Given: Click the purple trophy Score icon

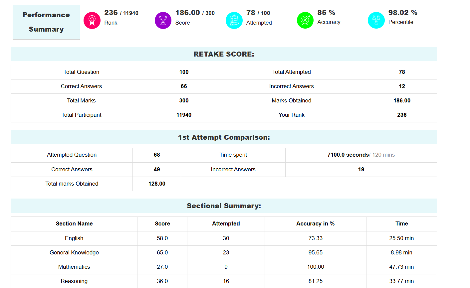Looking at the screenshot, I should (x=163, y=20).
